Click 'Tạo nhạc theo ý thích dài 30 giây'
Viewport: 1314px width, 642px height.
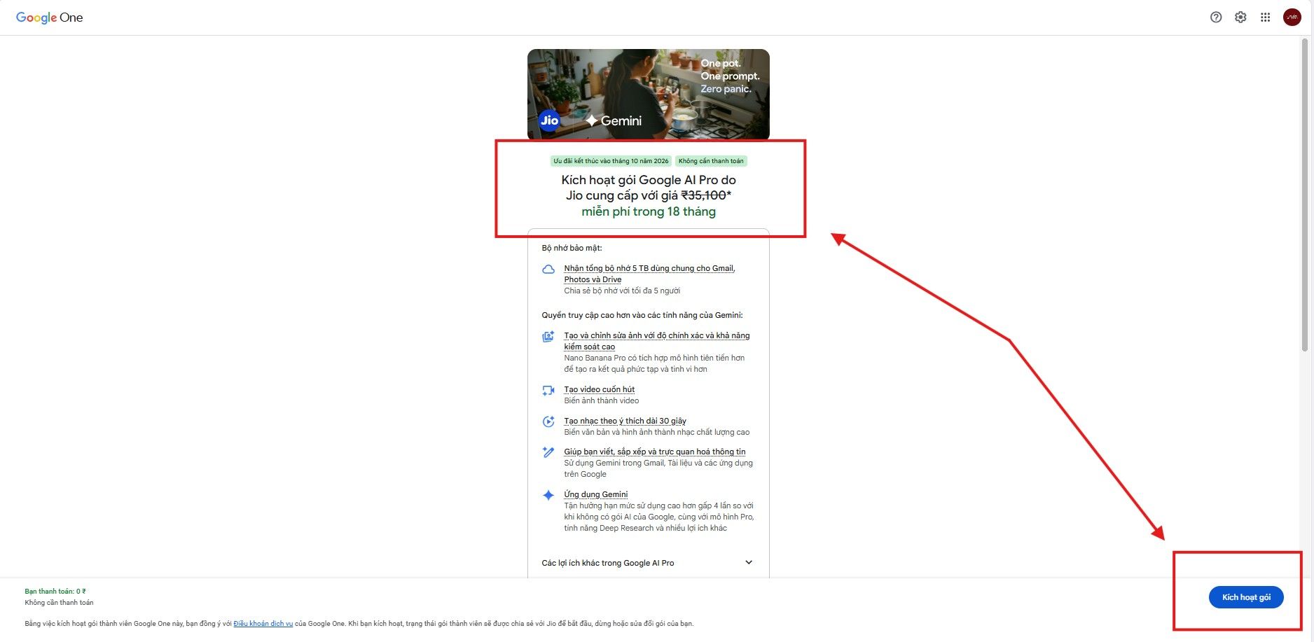point(625,421)
